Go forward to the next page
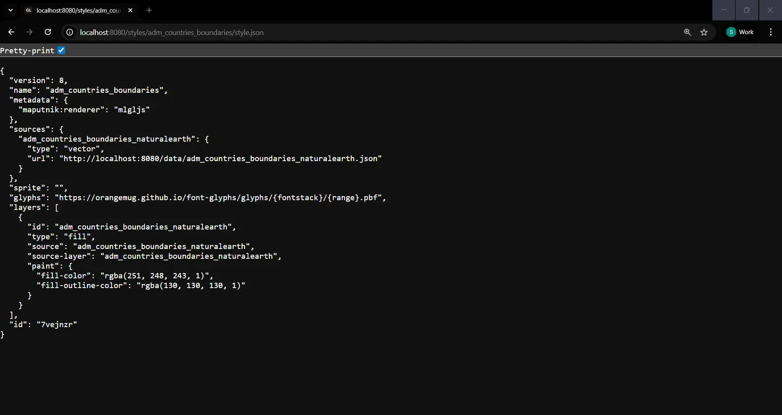This screenshot has height=415, width=782. 29,32
